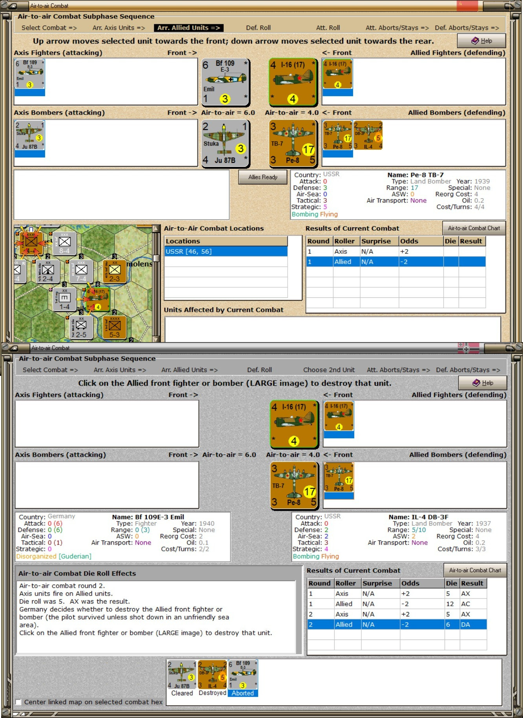Click the Locations list header

[226, 241]
